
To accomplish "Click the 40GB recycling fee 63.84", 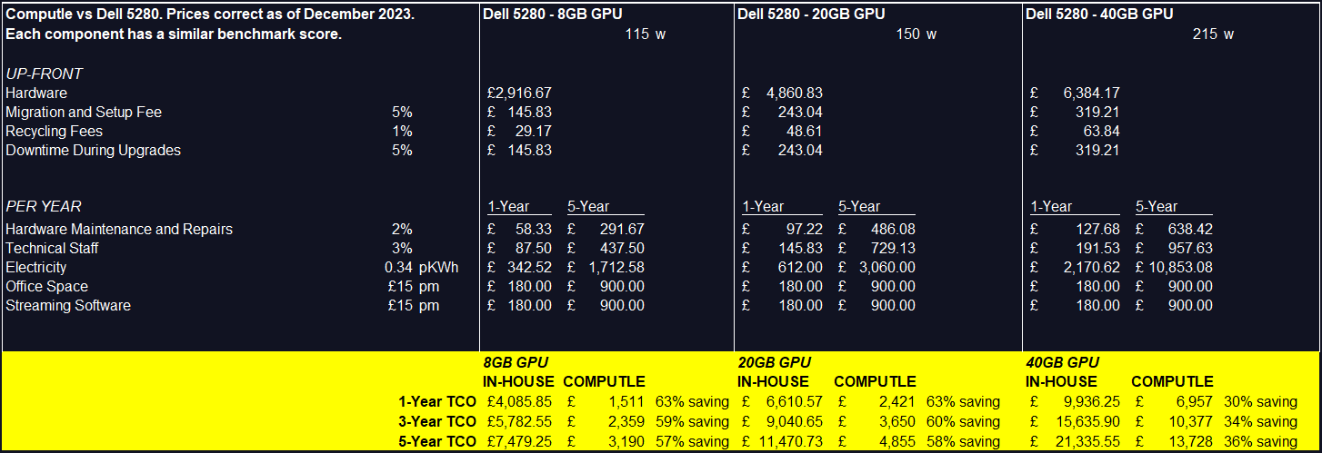I will 1100,131.
